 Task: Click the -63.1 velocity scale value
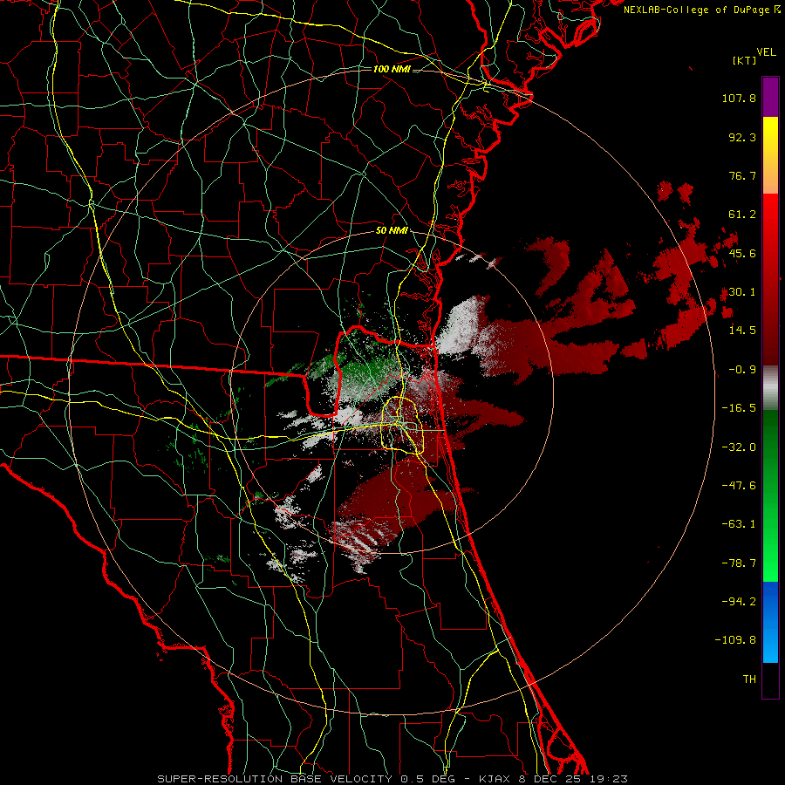[739, 524]
